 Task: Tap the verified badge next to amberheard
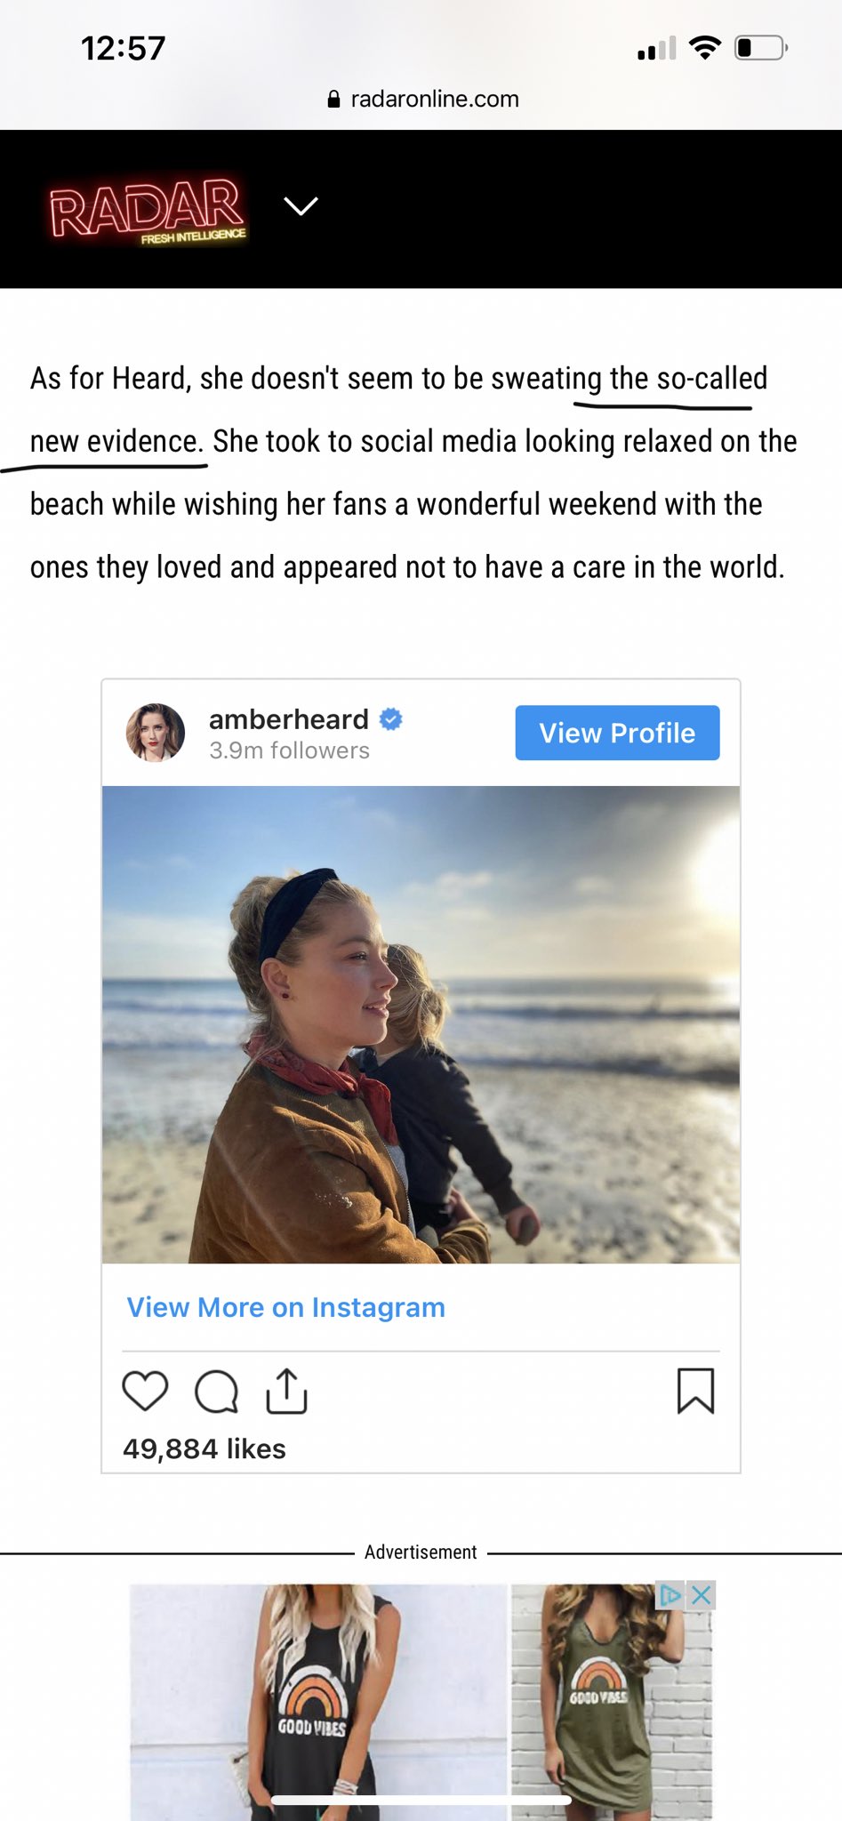click(x=391, y=718)
